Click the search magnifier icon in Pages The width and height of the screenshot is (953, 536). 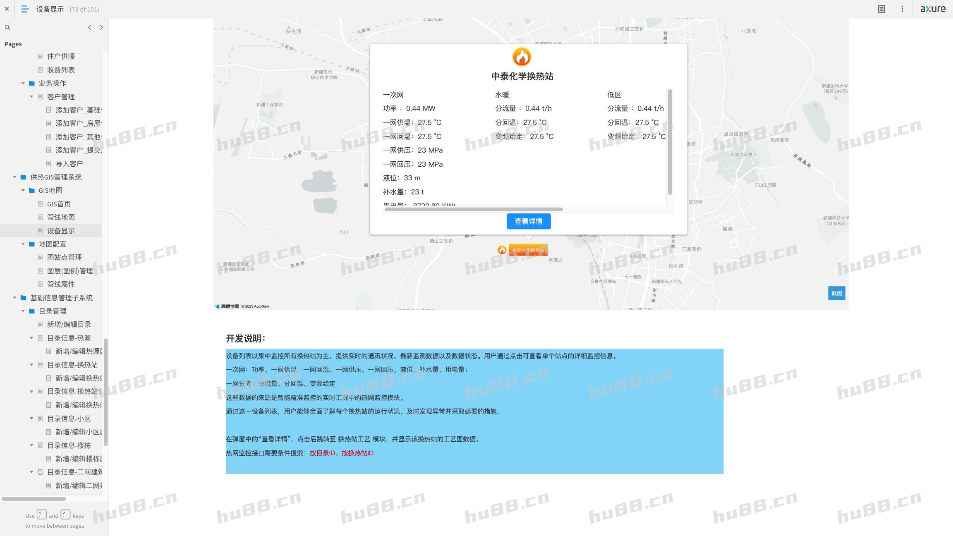tap(7, 27)
